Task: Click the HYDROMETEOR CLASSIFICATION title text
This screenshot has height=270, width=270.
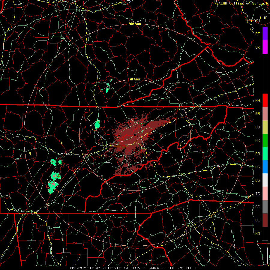Action: pyautogui.click(x=105, y=268)
